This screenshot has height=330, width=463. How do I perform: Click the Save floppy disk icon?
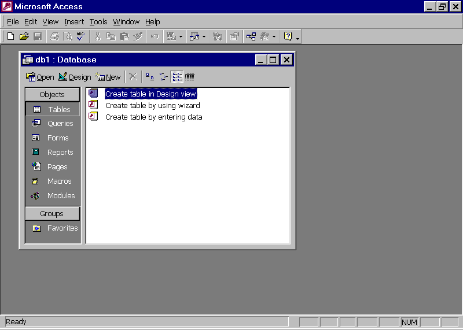tap(38, 36)
